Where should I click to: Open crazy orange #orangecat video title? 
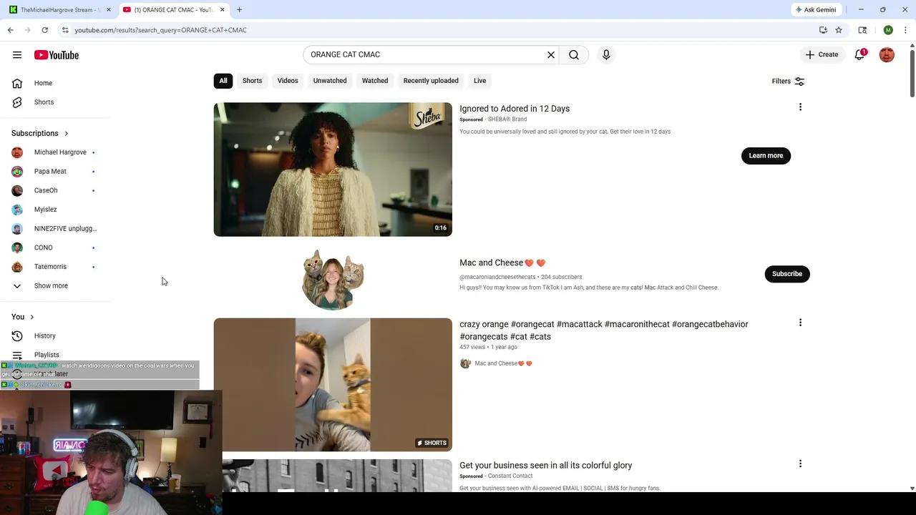[x=604, y=330]
